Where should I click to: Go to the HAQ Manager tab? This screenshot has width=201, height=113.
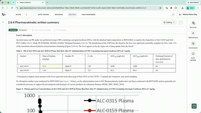click(88, 14)
